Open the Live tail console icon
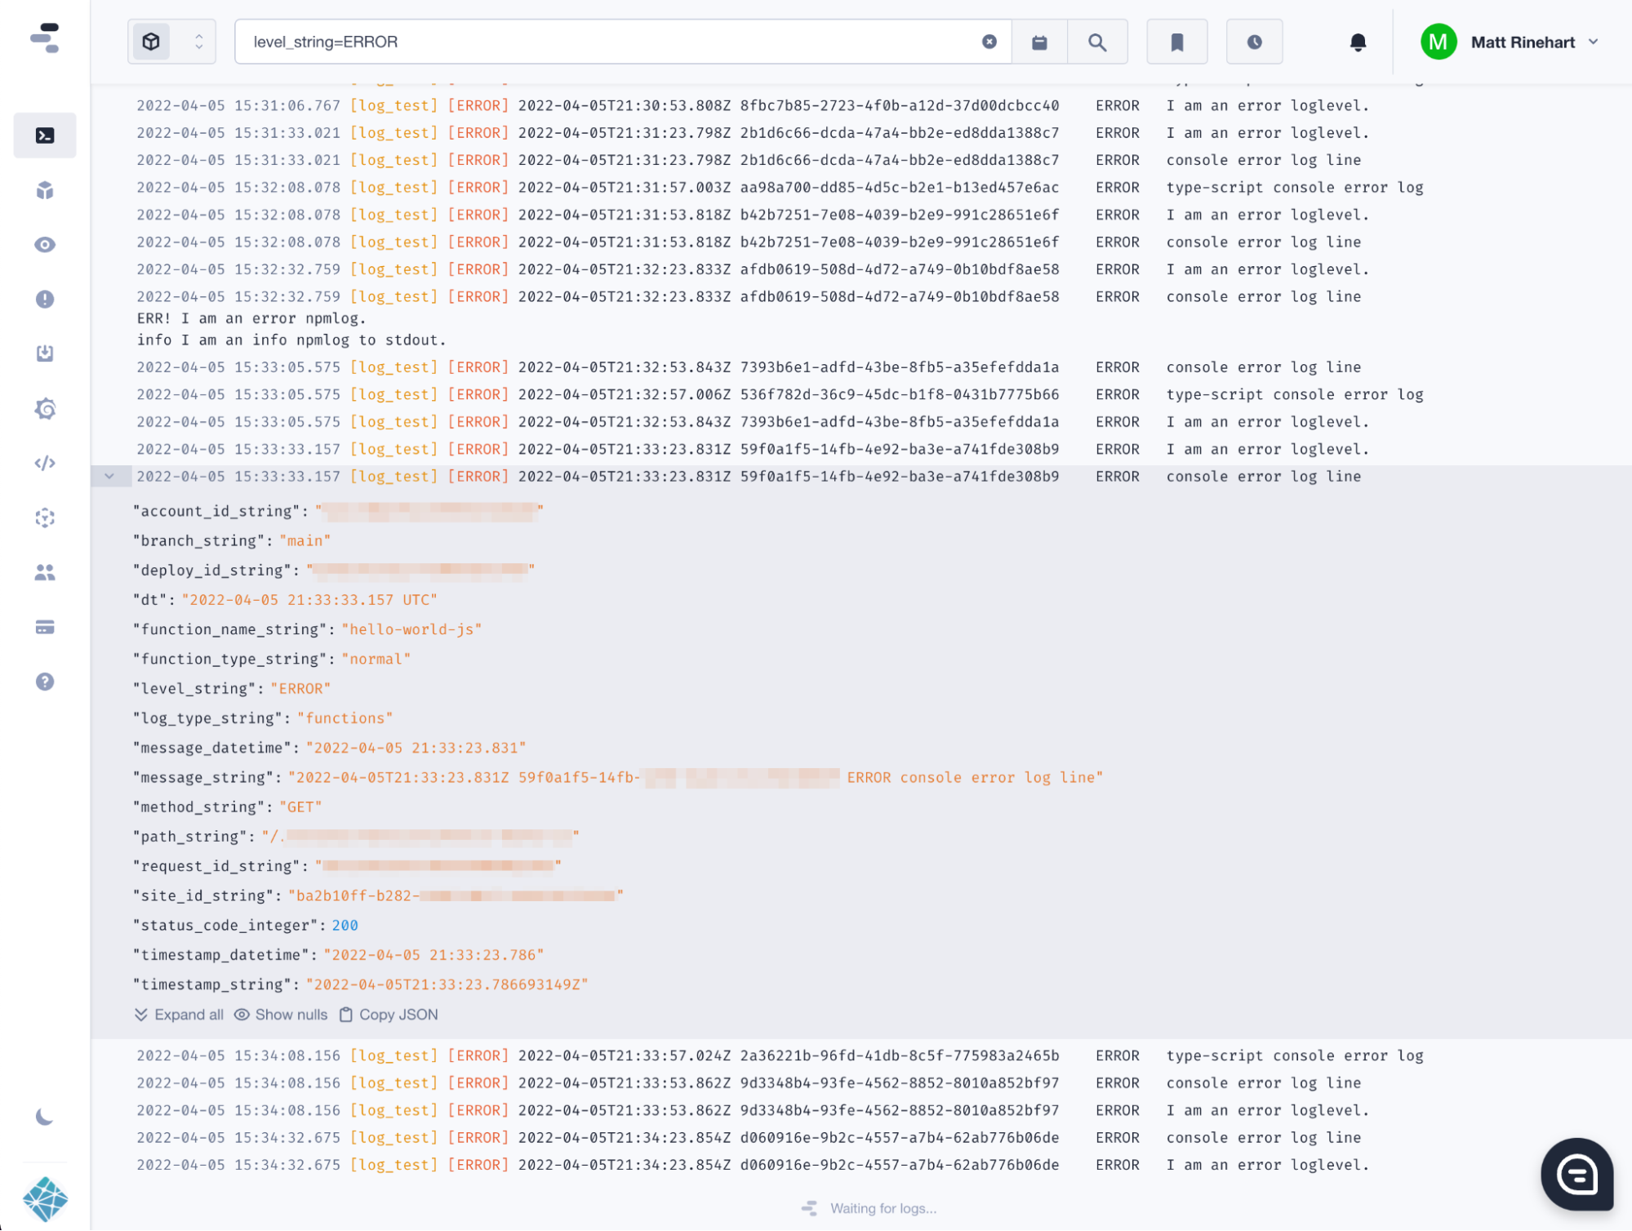This screenshot has width=1632, height=1231. coord(45,136)
